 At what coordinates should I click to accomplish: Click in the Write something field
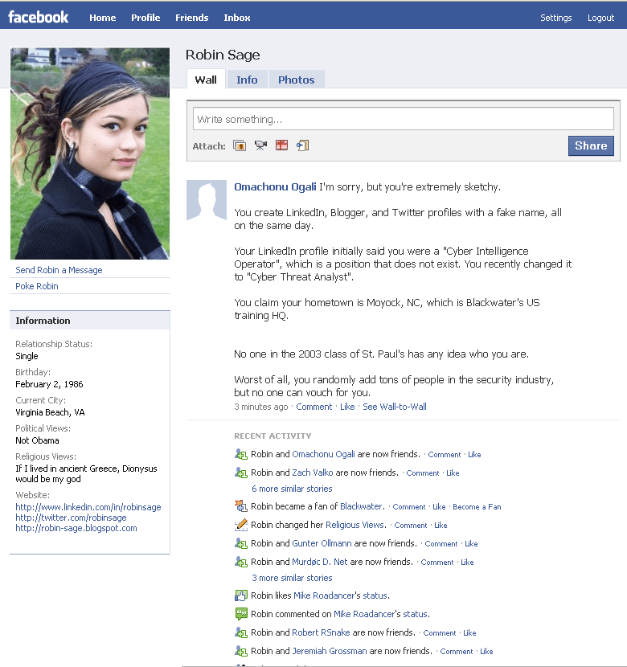click(x=404, y=119)
